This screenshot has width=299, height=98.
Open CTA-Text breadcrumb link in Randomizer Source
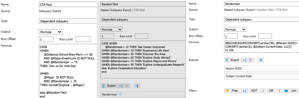point(282,10)
